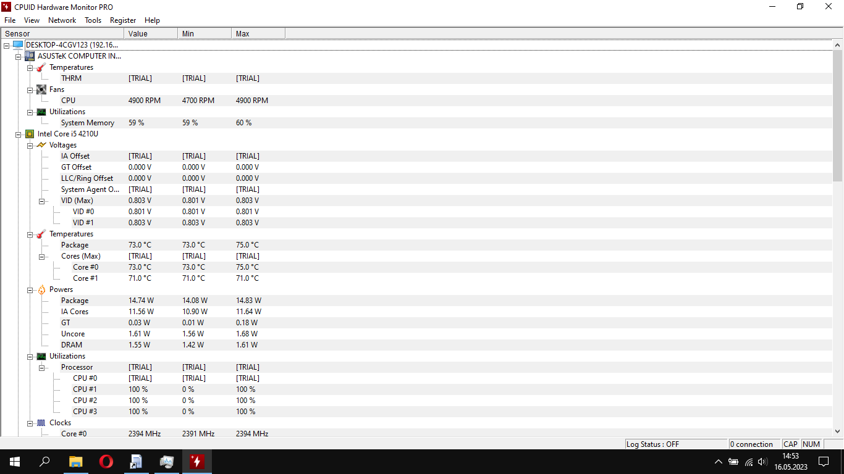The height and width of the screenshot is (474, 844).
Task: Click the Powers flame icon
Action: (41, 289)
